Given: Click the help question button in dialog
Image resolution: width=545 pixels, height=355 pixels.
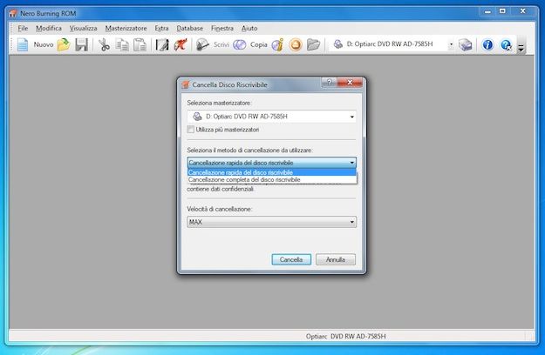Looking at the screenshot, I should coord(329,82).
